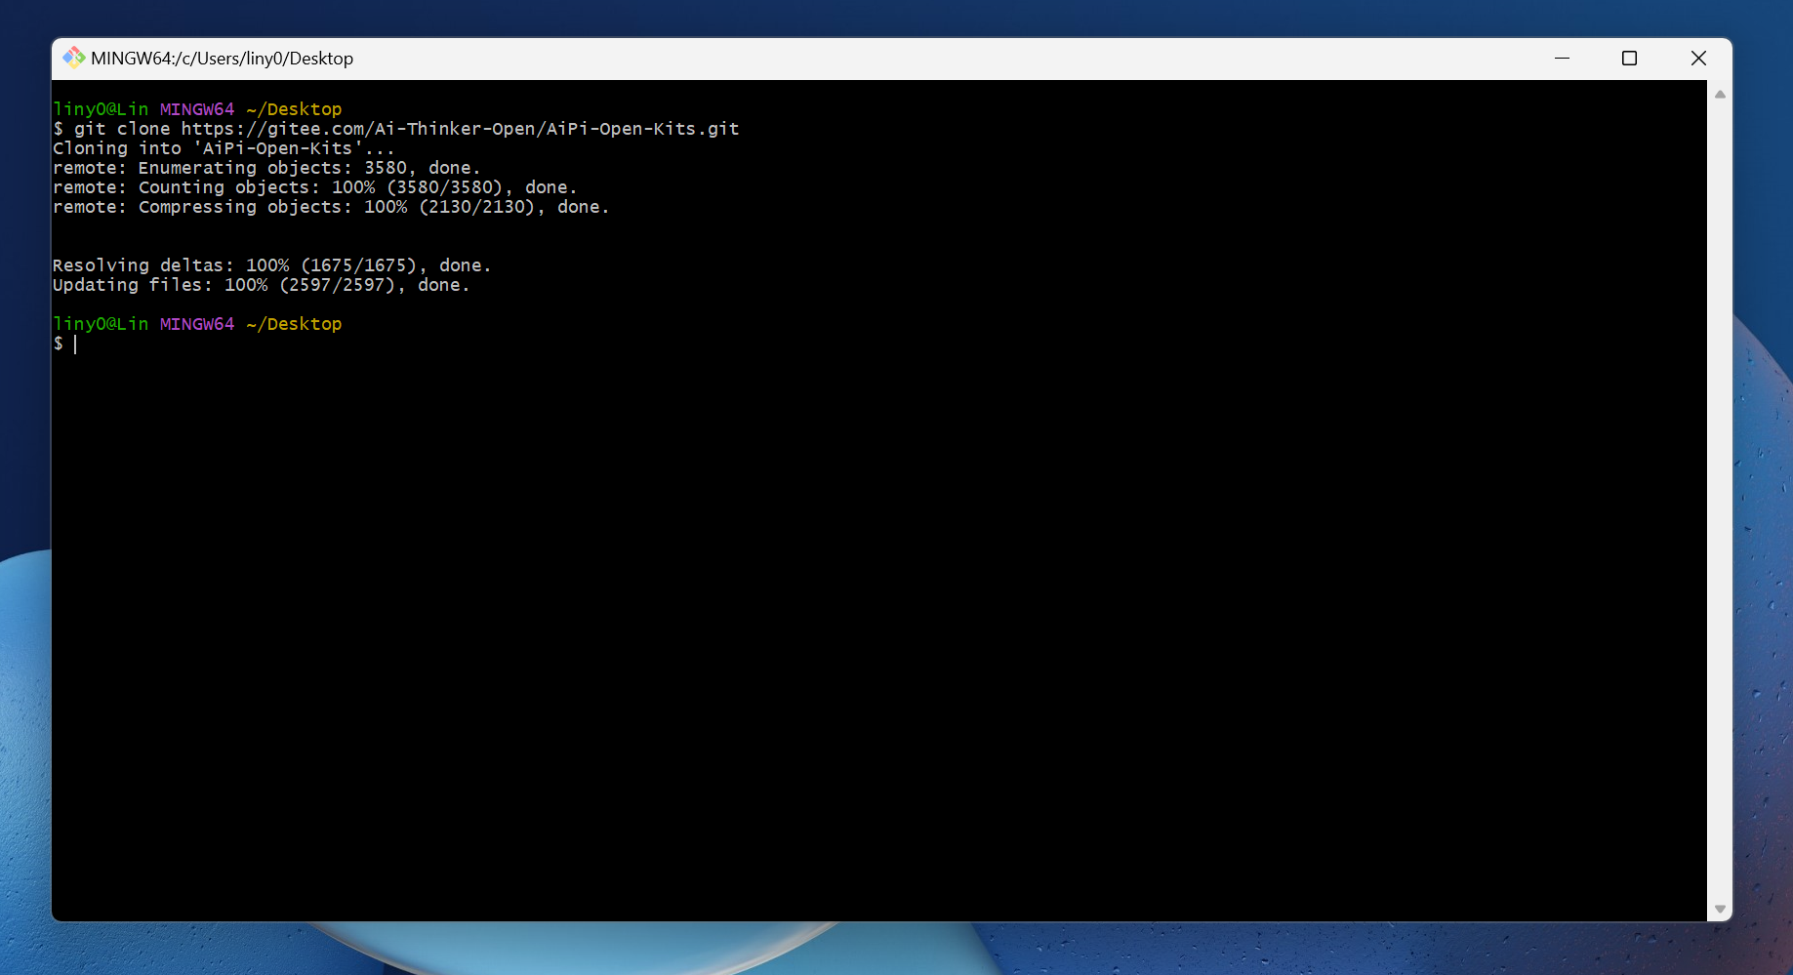Click the 'Compressing objects: 100% (2130/2130)' line
This screenshot has width=1793, height=975.
click(x=331, y=207)
